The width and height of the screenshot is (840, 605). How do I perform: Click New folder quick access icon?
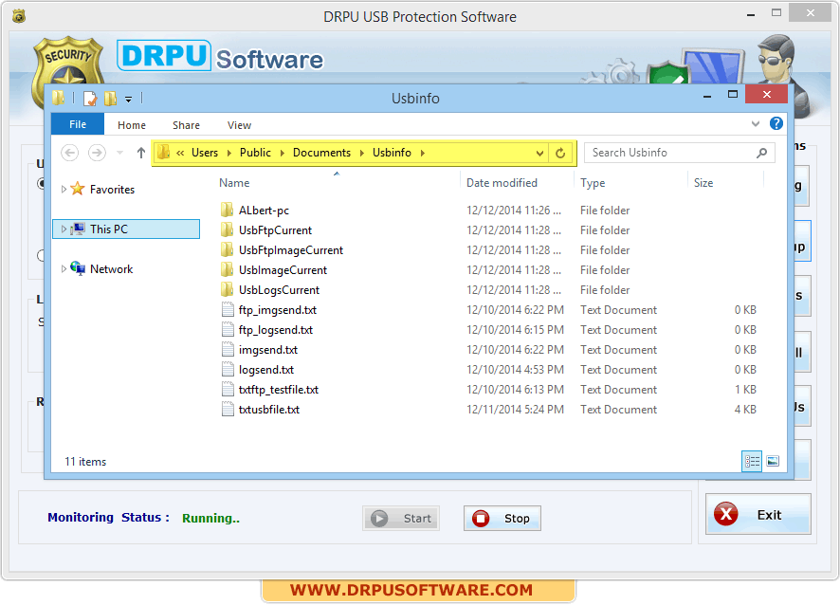110,99
